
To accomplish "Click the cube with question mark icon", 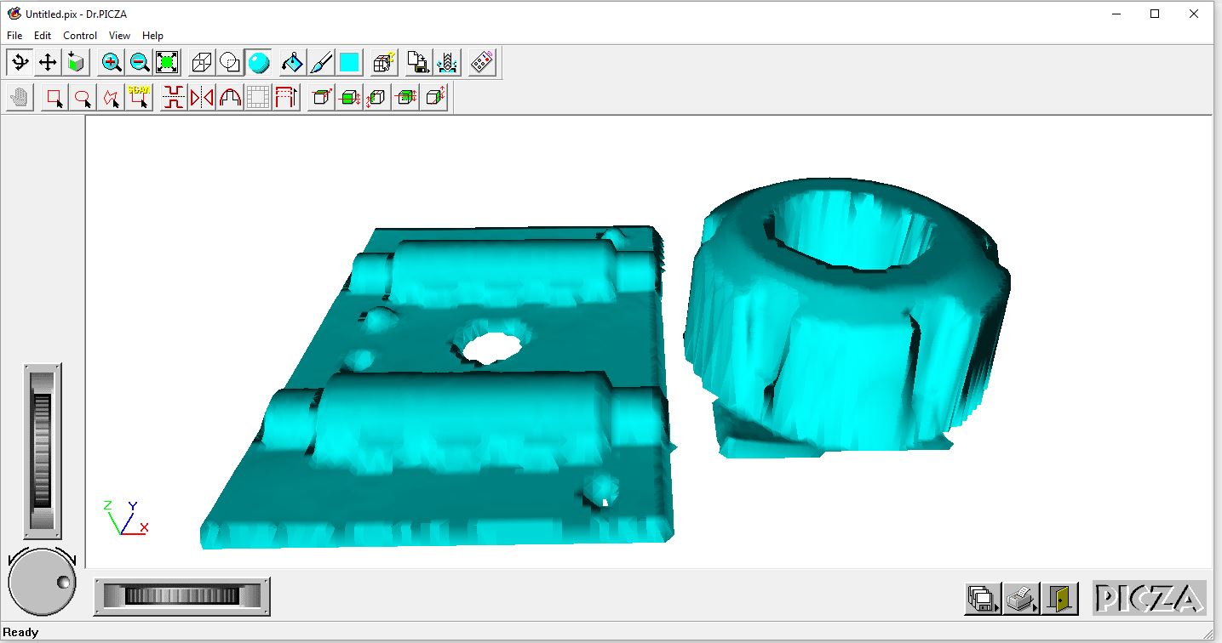I will [383, 62].
